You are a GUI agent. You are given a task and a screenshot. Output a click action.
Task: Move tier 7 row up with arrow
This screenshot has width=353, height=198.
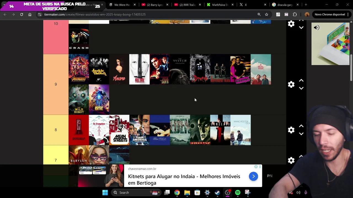301,156
